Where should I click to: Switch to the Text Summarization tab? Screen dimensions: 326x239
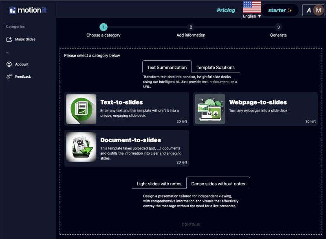(167, 67)
